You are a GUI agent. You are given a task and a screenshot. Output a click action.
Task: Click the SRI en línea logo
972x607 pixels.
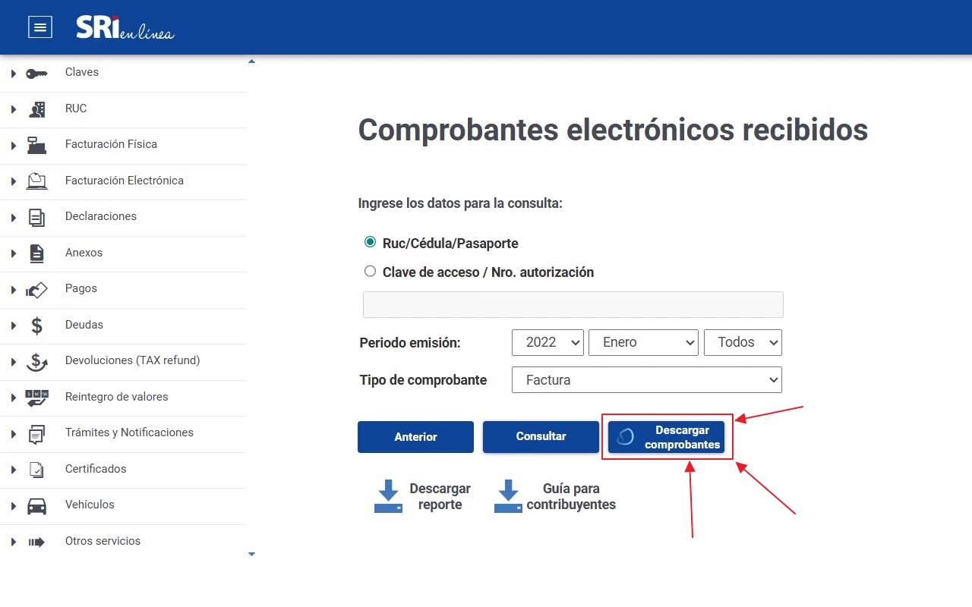click(x=125, y=27)
